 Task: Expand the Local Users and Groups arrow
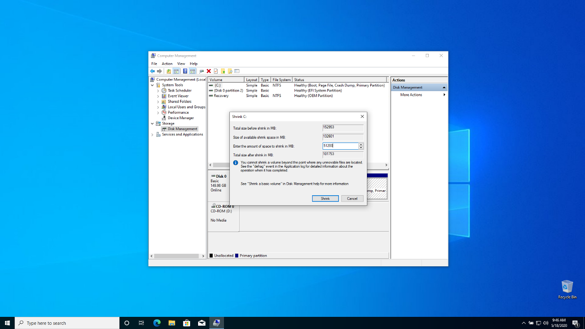tap(158, 107)
